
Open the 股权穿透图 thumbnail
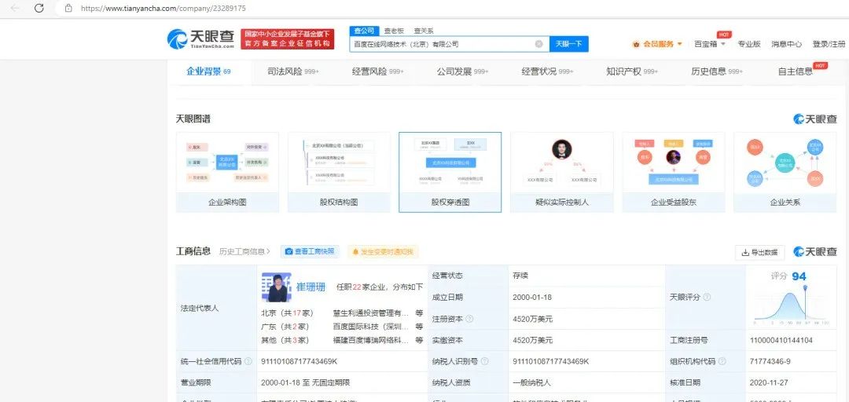[450, 173]
